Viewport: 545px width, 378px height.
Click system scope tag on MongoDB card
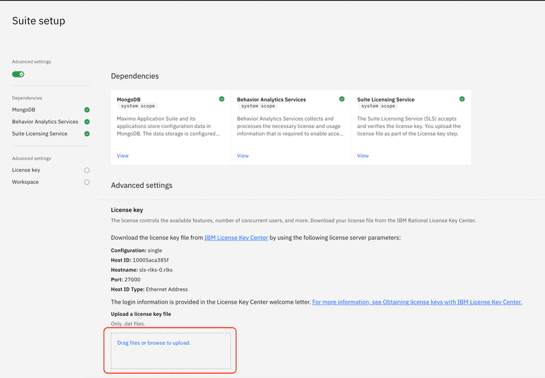138,106
